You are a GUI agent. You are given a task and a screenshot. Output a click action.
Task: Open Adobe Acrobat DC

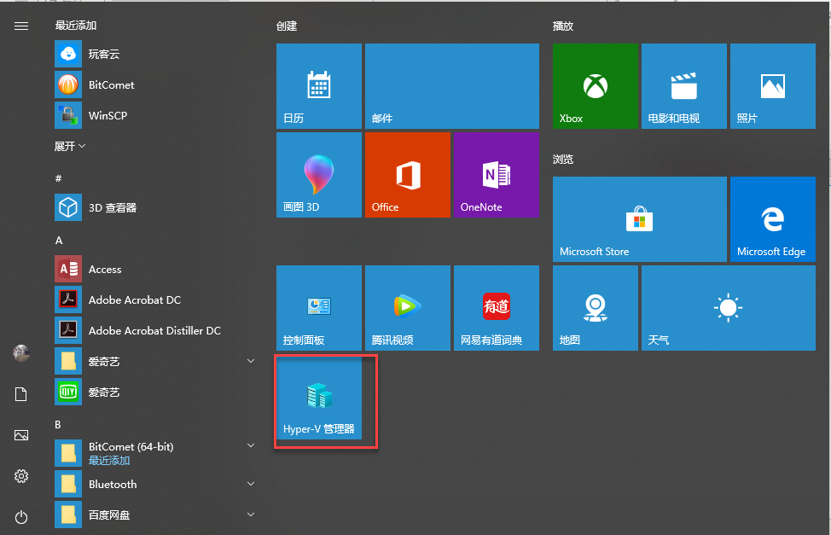[x=156, y=299]
